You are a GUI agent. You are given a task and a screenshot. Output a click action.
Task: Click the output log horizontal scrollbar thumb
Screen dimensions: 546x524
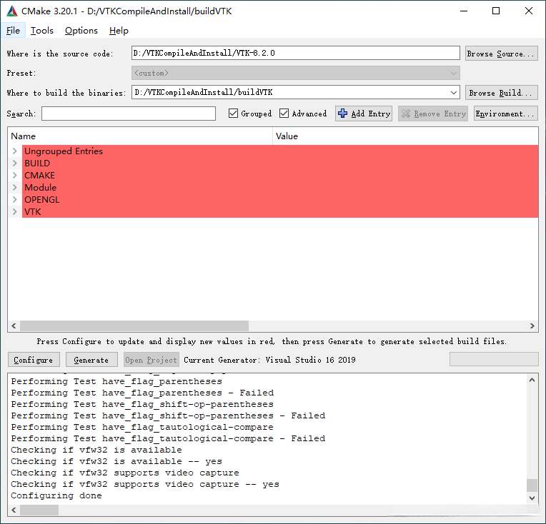tap(39, 510)
